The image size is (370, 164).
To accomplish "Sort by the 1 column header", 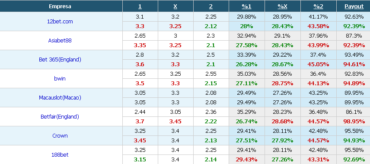I will tap(140, 6).
